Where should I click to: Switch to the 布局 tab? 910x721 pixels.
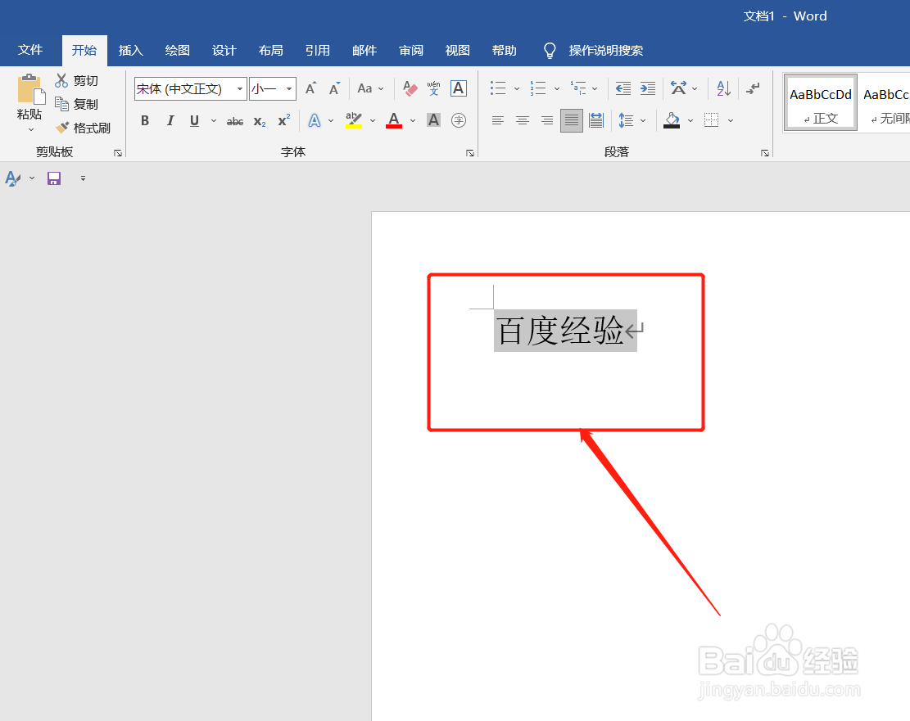(x=271, y=51)
